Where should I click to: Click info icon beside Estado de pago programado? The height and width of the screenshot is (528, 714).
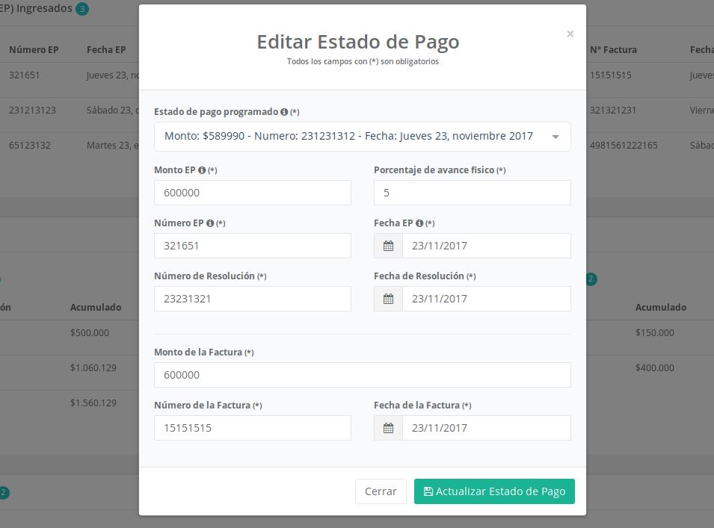click(284, 112)
